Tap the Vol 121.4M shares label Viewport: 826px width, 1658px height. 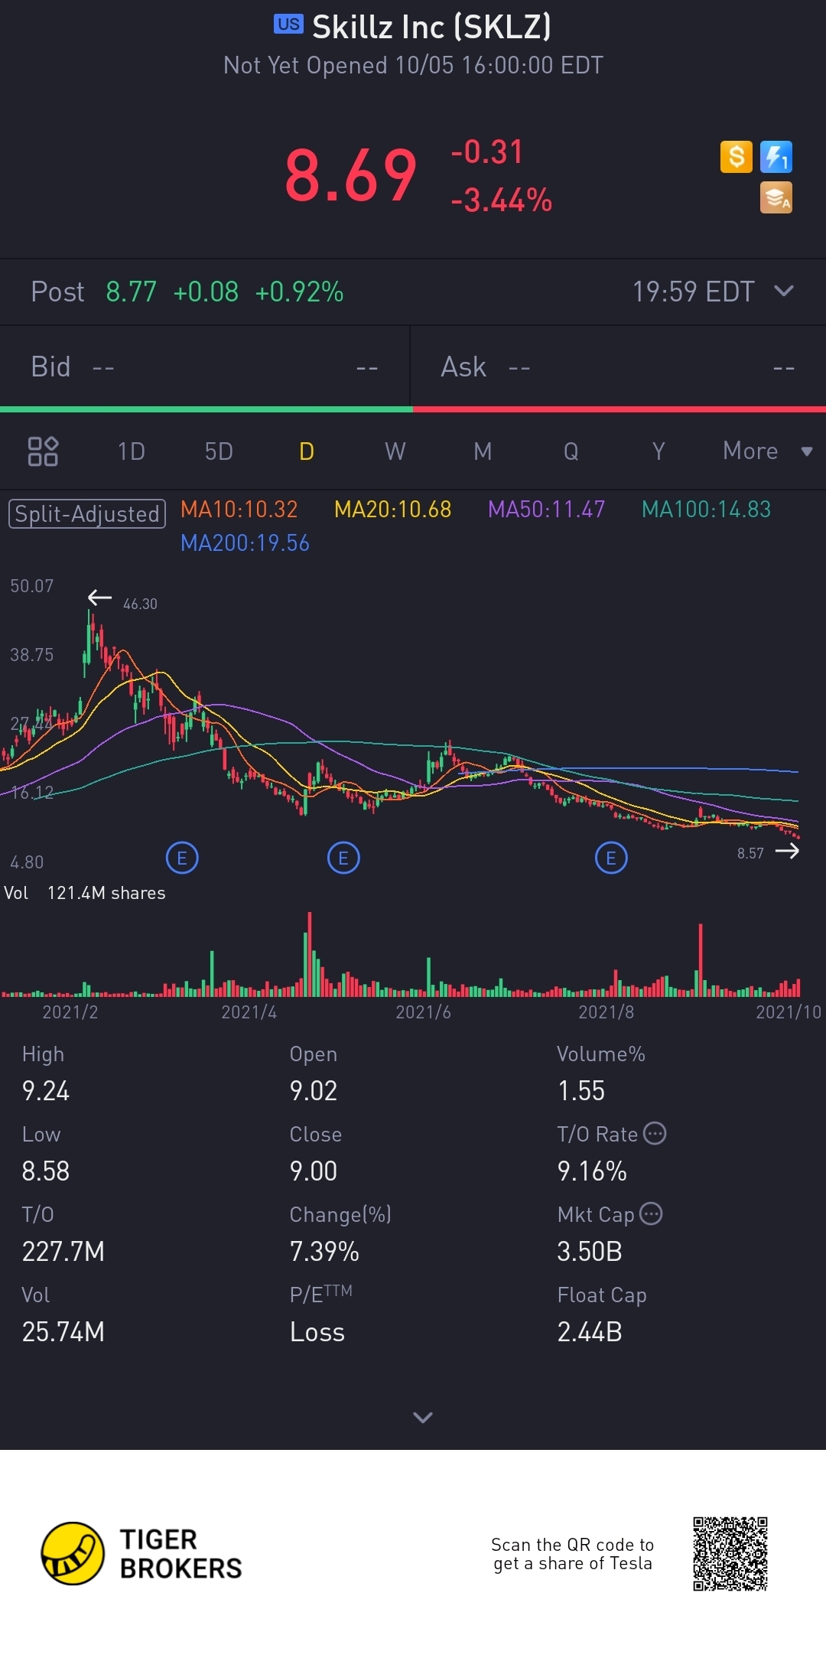pyautogui.click(x=85, y=893)
